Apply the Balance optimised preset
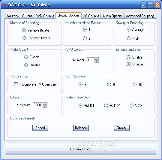Image resolution: width=162 pixels, height=160 pixels. (x=81, y=128)
